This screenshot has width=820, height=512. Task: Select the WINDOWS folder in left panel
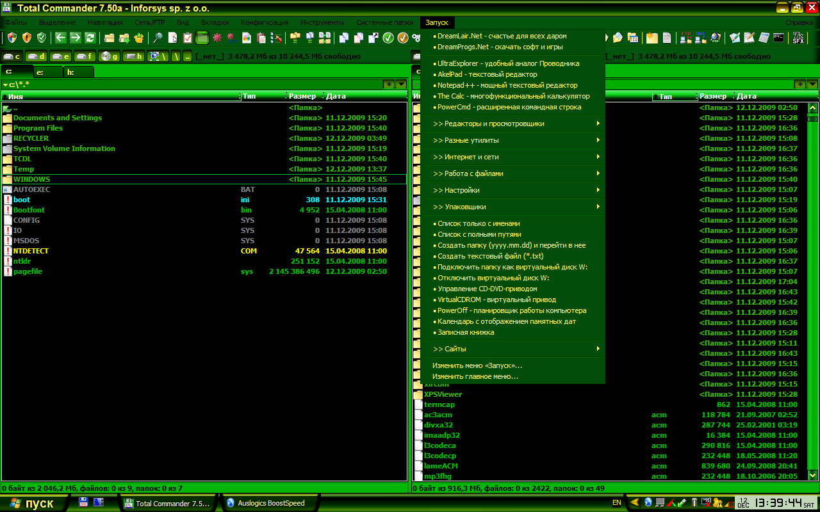coord(31,179)
